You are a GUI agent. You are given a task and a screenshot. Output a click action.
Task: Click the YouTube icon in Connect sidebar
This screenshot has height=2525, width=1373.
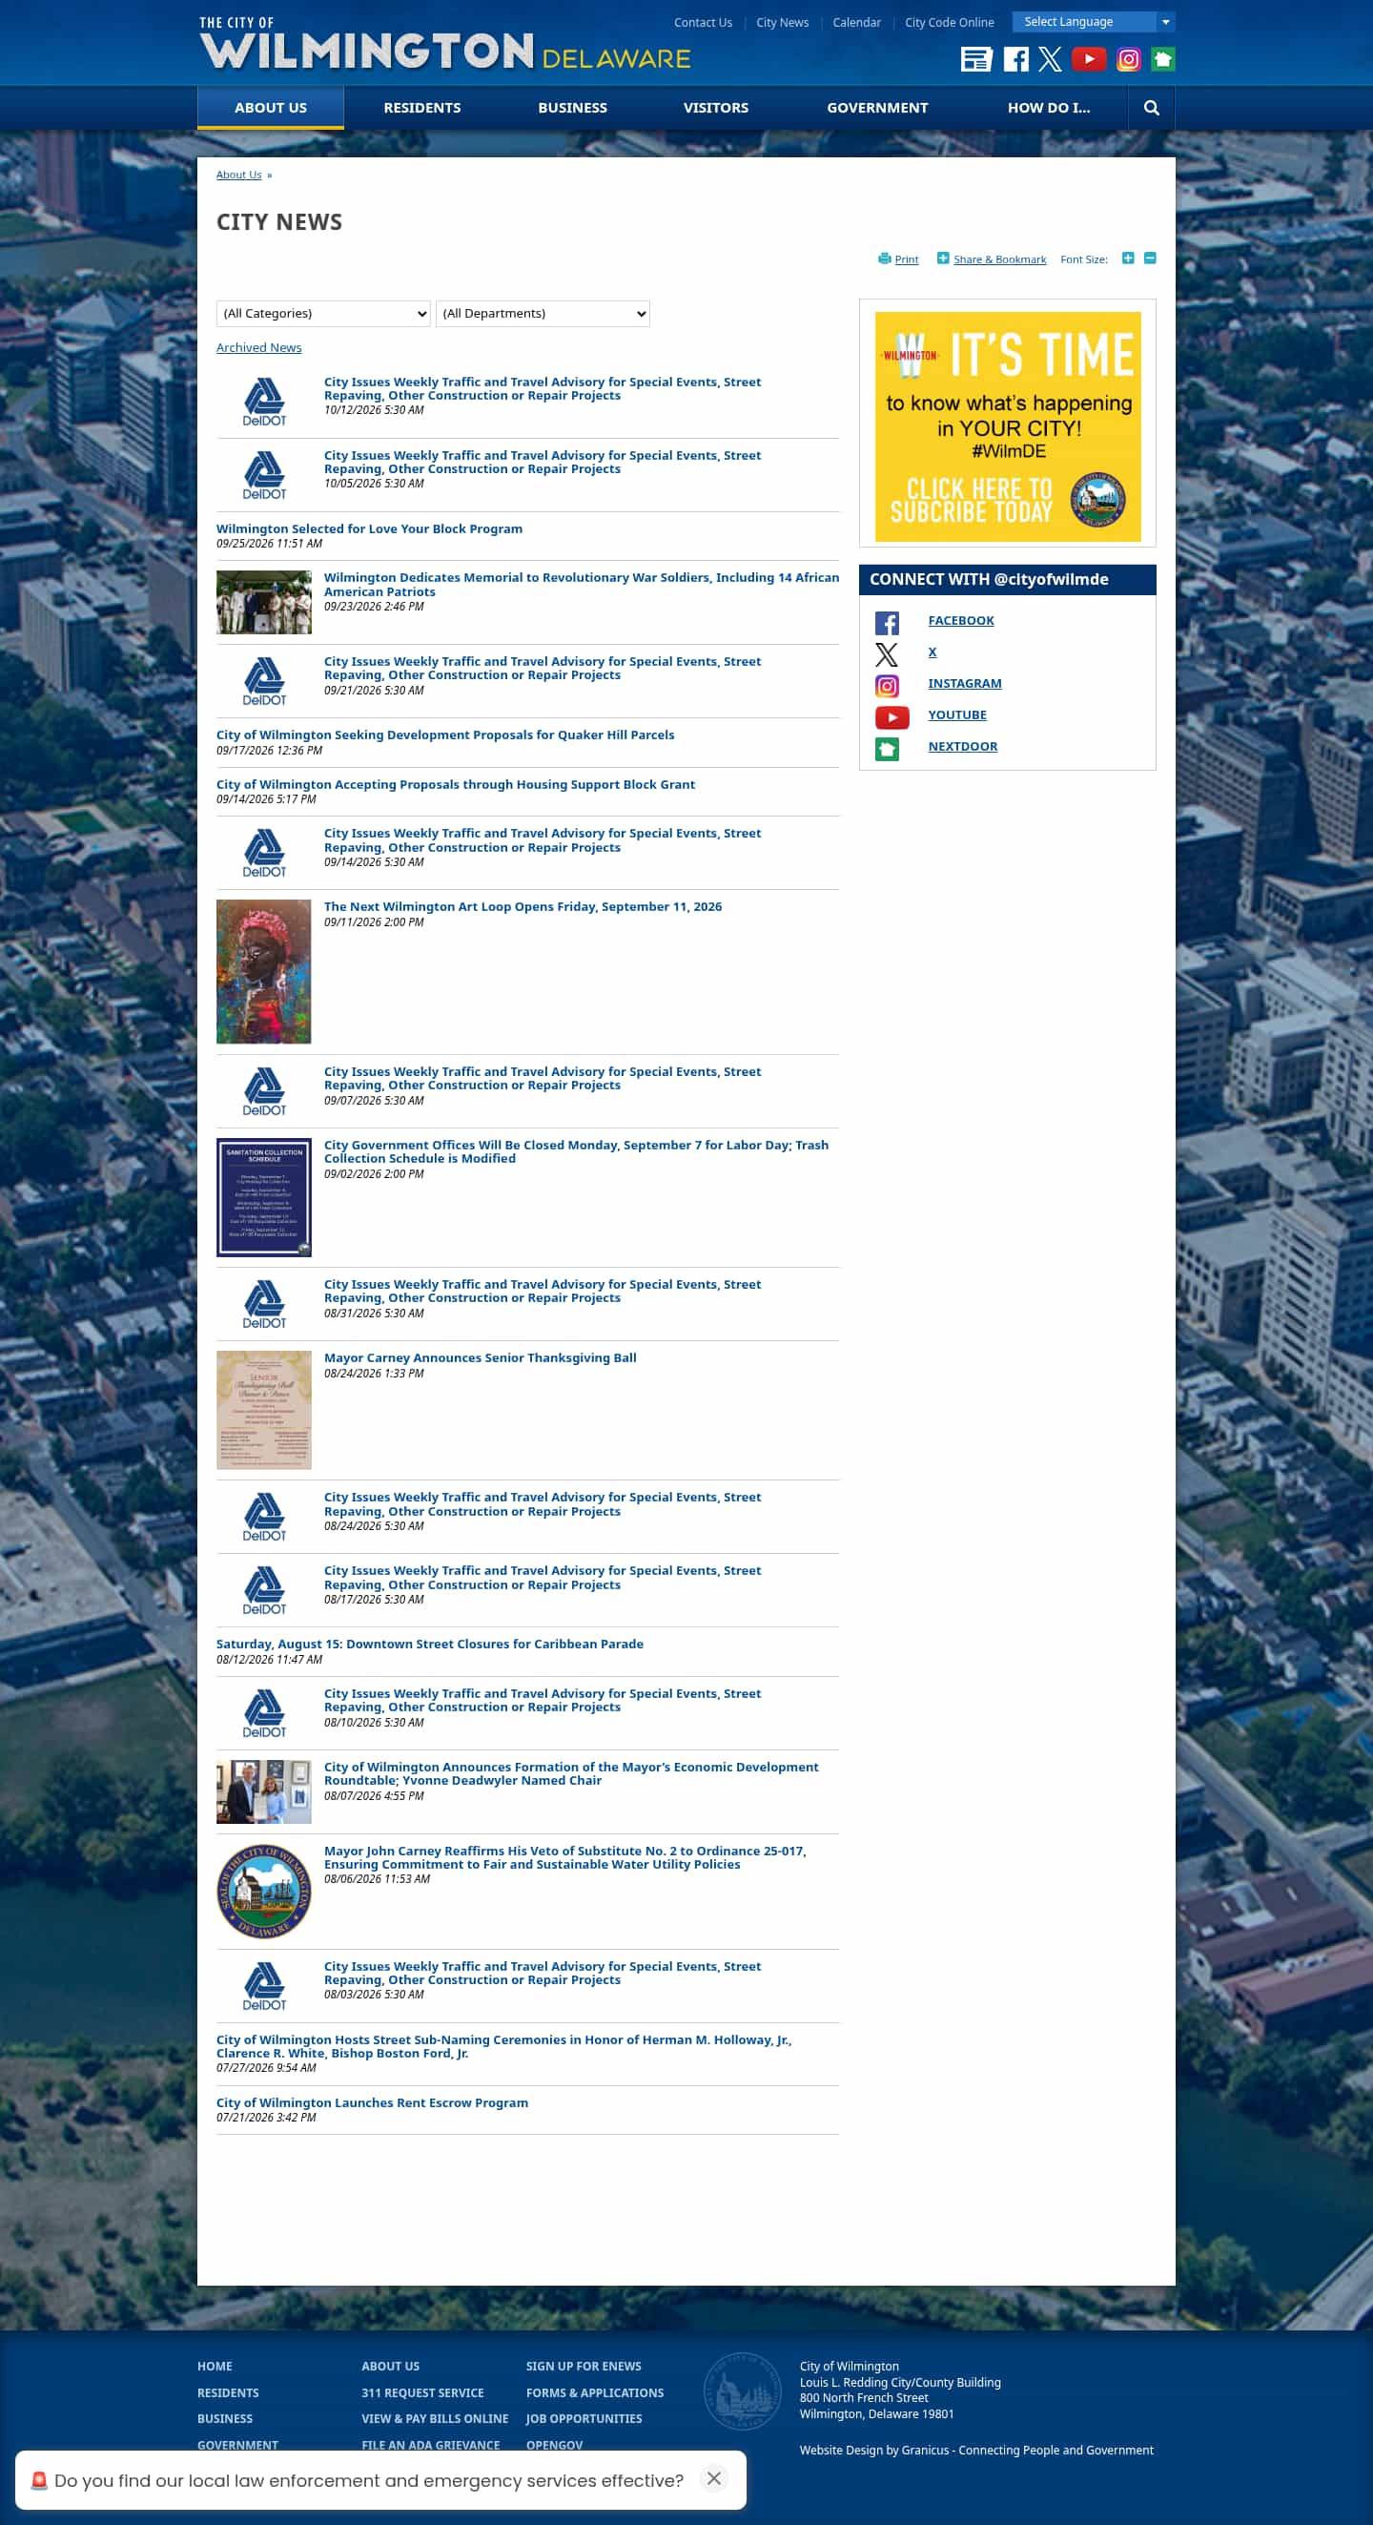click(x=891, y=716)
